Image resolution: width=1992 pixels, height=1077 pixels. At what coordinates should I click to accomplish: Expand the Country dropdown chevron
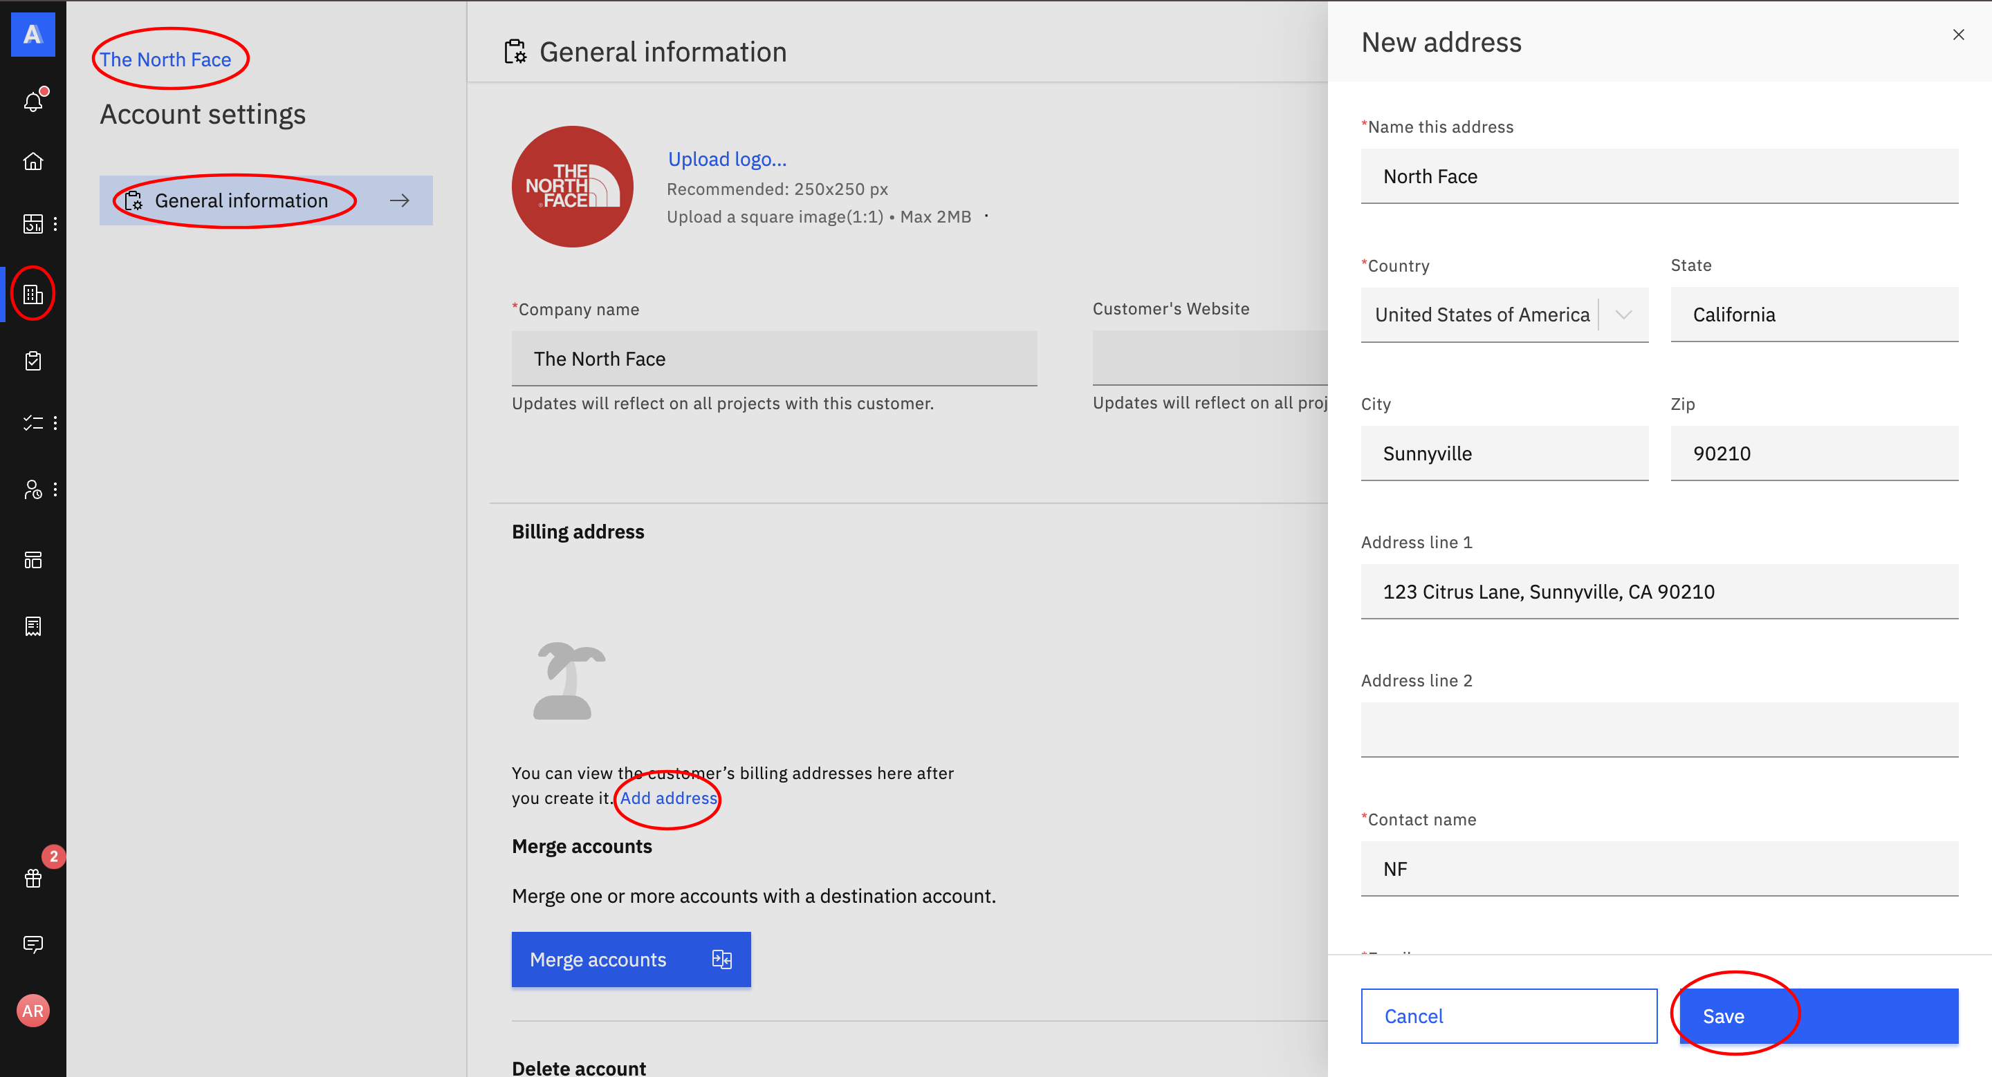(x=1623, y=315)
